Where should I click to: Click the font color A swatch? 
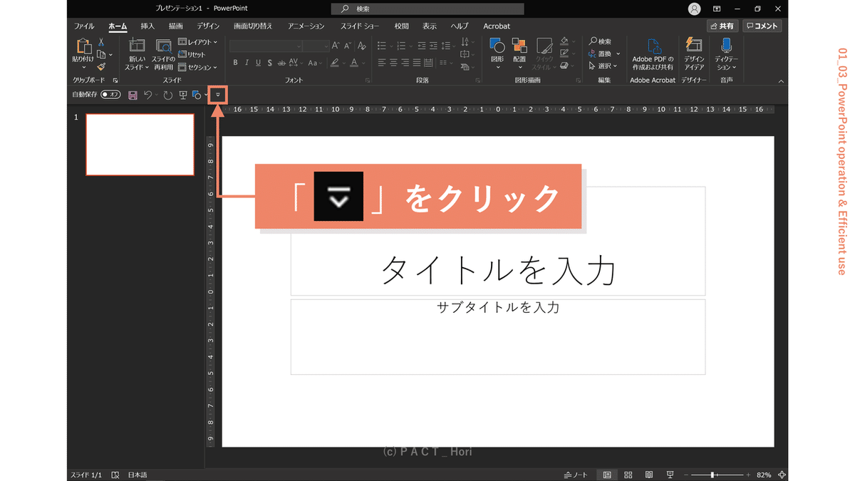point(354,63)
